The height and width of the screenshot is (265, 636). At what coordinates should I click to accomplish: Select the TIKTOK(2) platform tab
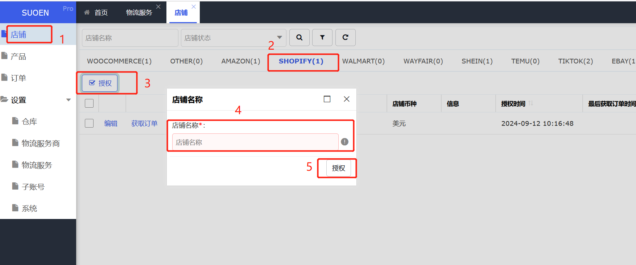[575, 61]
